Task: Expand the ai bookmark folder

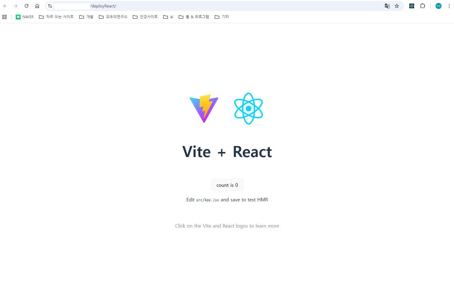Action: 168,17
